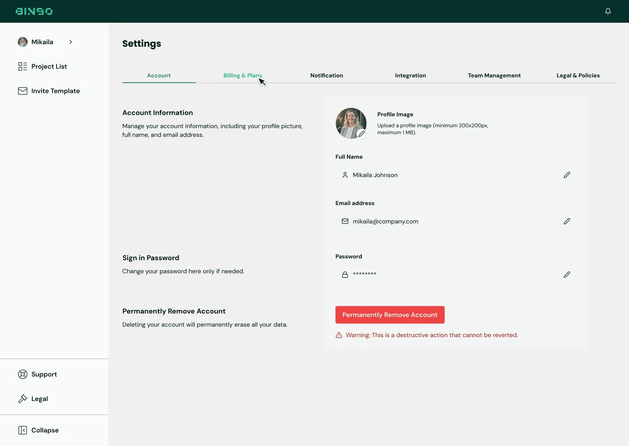This screenshot has height=446, width=629.
Task: Click the Legal gavel icon
Action: coord(22,399)
